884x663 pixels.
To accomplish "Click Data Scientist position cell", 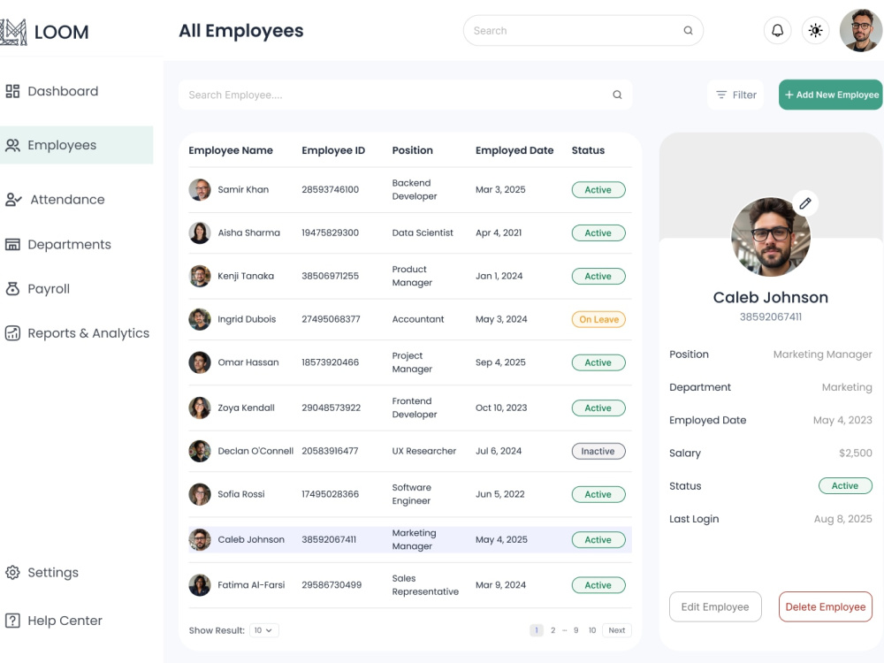I will click(423, 232).
